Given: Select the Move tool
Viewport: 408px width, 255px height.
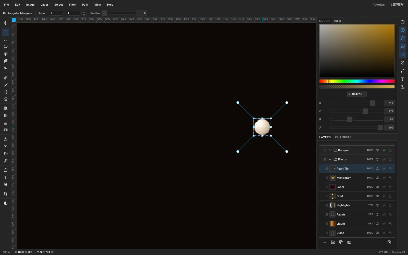Looking at the screenshot, I should click(6, 23).
